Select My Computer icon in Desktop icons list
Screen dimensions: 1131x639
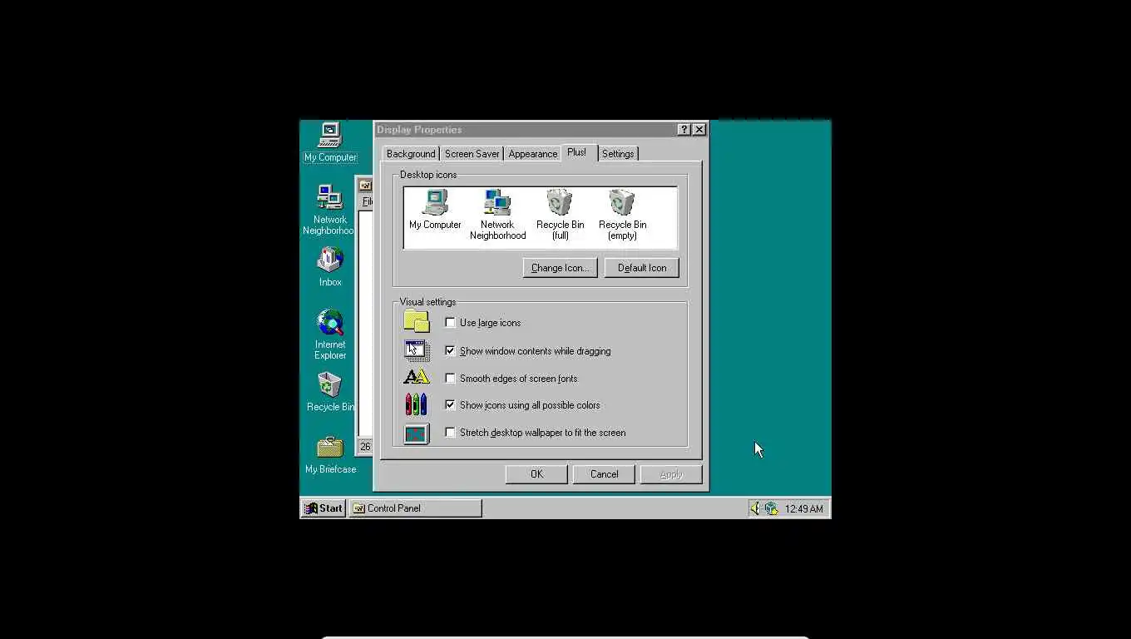pyautogui.click(x=435, y=210)
